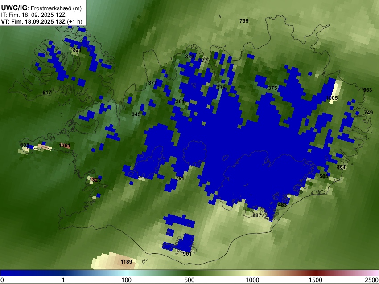Click the 345 value on the map
This screenshot has height=284, width=379.
pyautogui.click(x=136, y=114)
